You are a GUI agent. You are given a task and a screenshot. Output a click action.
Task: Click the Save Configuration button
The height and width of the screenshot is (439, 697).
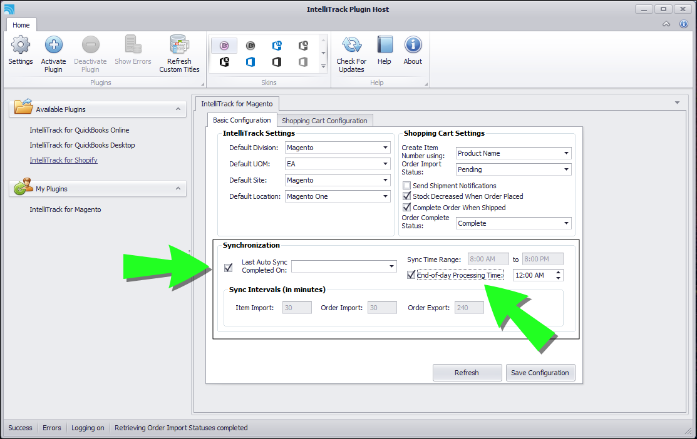coord(540,373)
